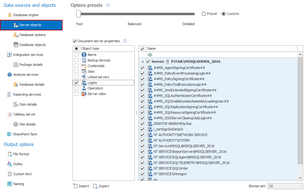The height and width of the screenshot is (191, 305).
Task: Click the Export button label
Action: pyautogui.click(x=104, y=186)
